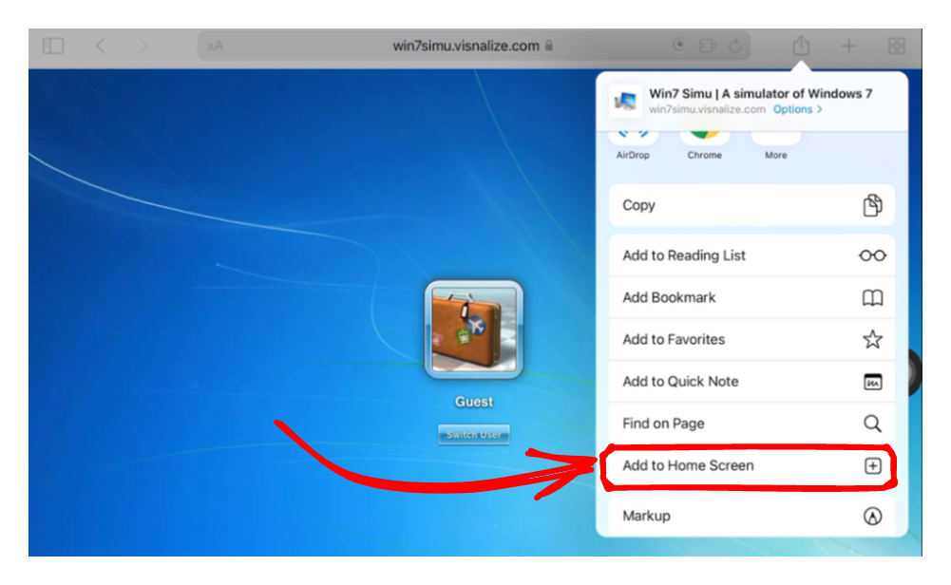Viewport: 951px width, 585px height.
Task: Choose Add to Reading List
Action: [x=751, y=255]
